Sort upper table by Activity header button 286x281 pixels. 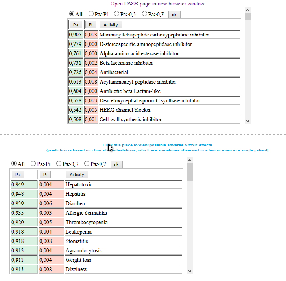click(x=111, y=25)
